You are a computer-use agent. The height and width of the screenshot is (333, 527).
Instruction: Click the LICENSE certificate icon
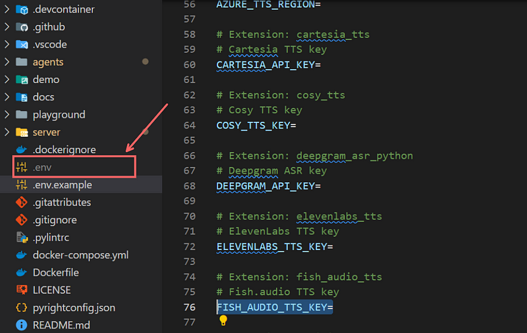pos(22,290)
